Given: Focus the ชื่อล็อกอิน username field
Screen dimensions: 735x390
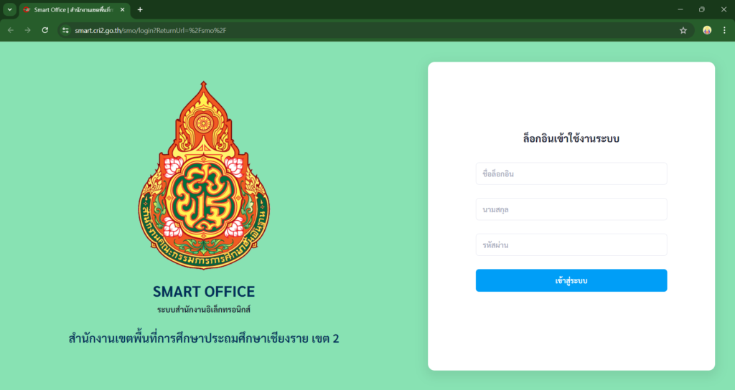Looking at the screenshot, I should coord(571,173).
